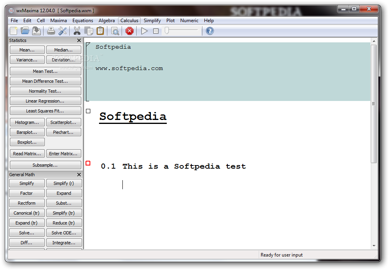Close the General Math panel

[x=79, y=175]
